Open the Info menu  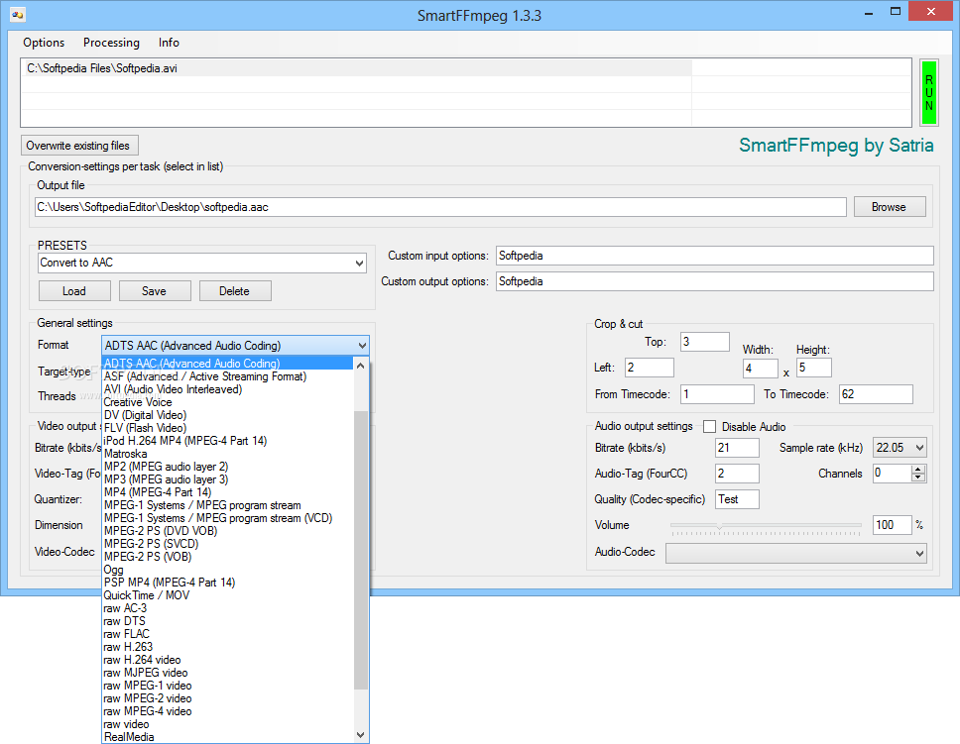point(169,43)
